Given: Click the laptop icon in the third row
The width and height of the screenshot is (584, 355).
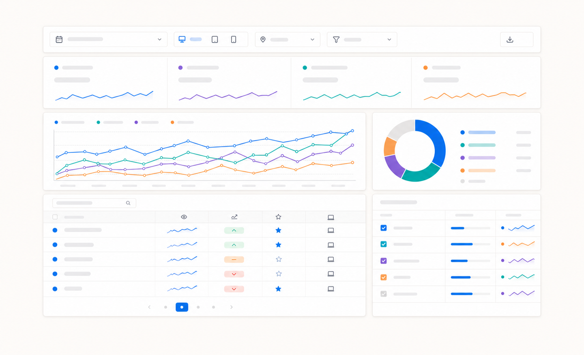Looking at the screenshot, I should pyautogui.click(x=331, y=259).
